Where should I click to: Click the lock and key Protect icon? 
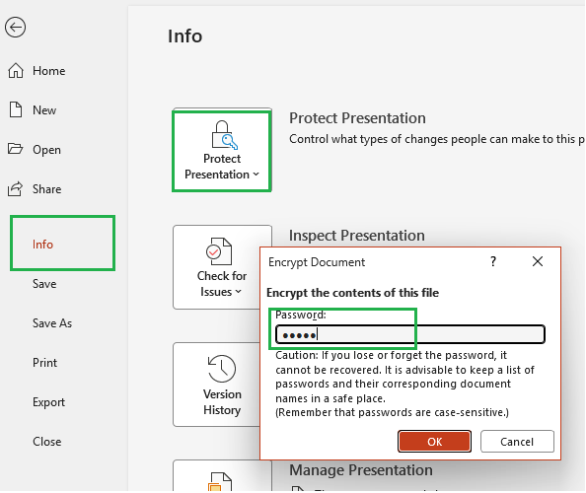224,135
